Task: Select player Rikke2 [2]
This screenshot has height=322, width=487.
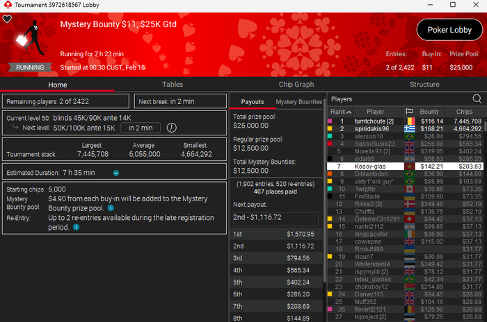Action: point(406,204)
